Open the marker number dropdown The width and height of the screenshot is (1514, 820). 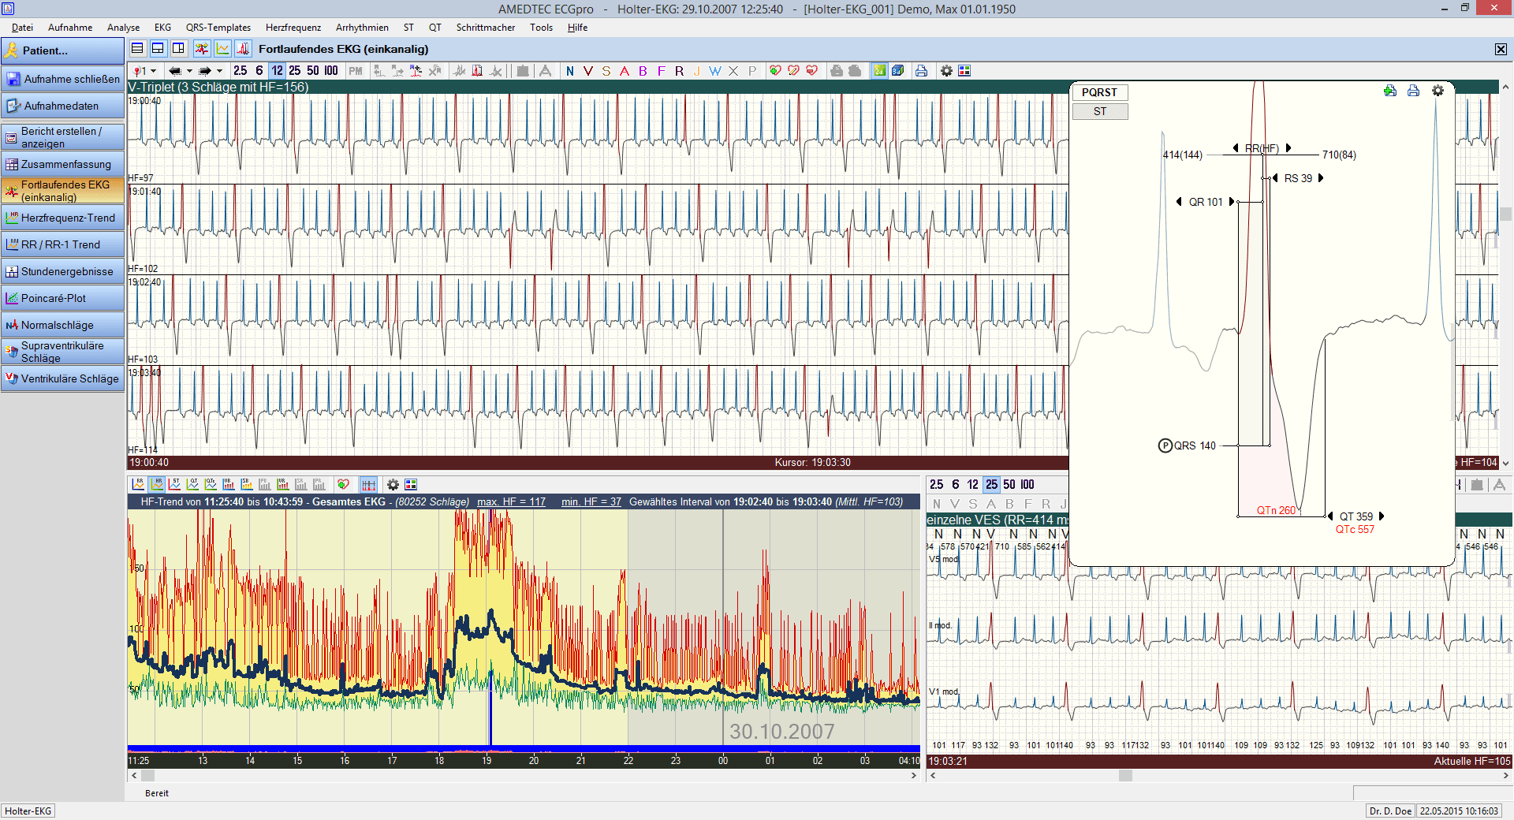coord(153,71)
